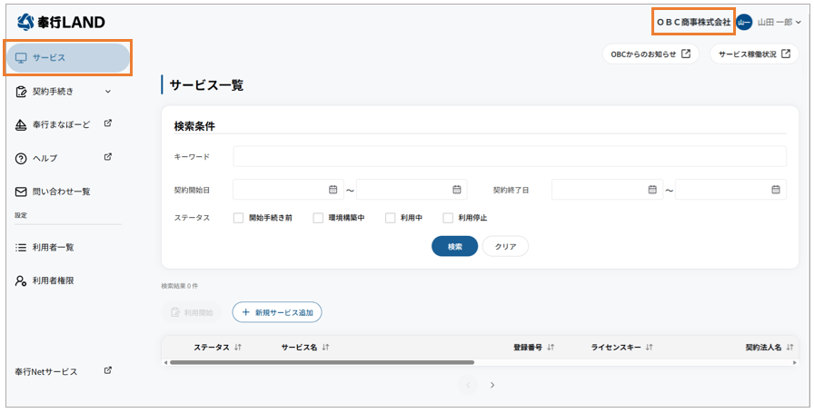Enable the 利用中 status checkbox
The image size is (814, 413).
[390, 218]
